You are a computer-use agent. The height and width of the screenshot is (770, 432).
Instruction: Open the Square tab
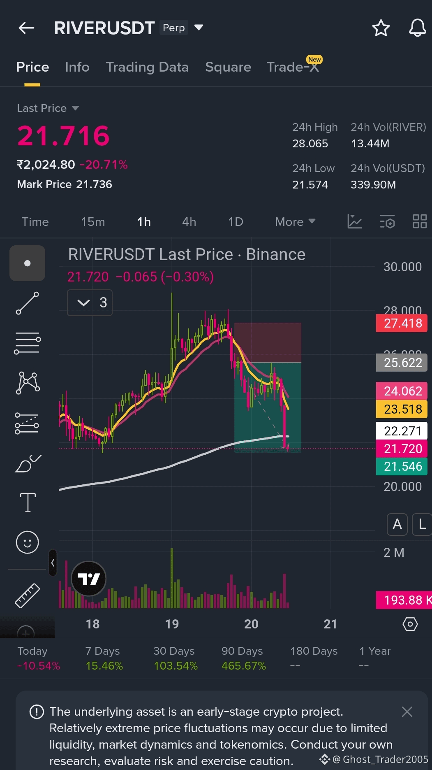coord(228,67)
